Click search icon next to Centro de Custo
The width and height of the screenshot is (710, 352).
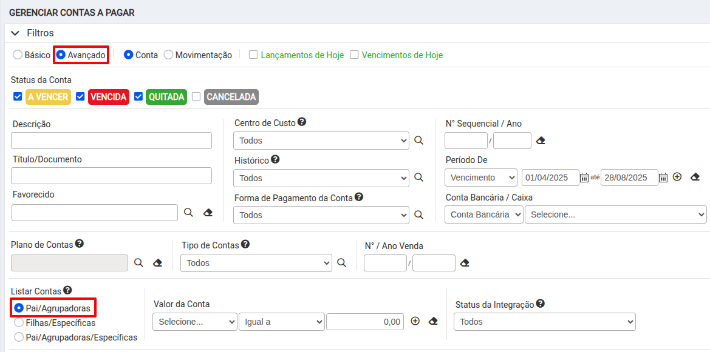418,141
